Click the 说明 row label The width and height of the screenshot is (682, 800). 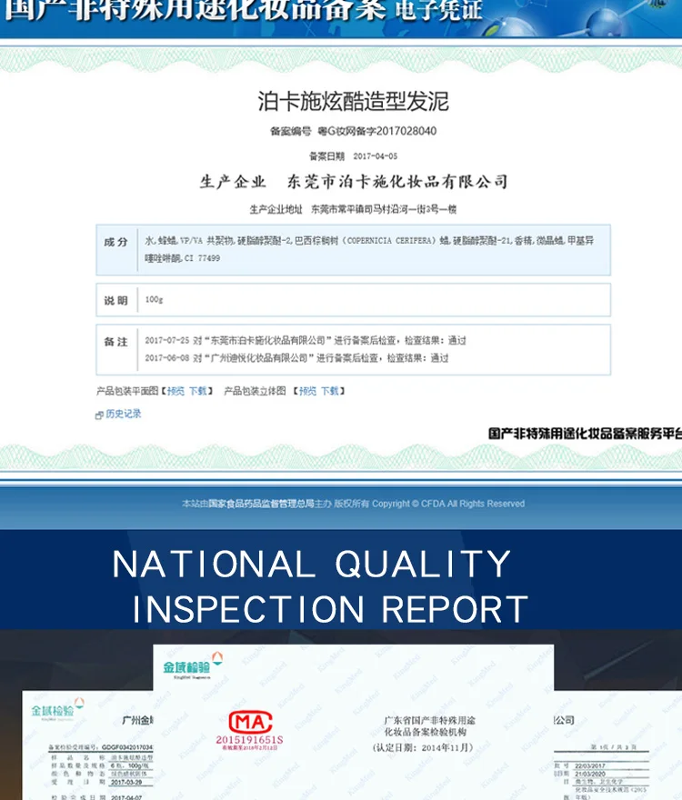click(115, 301)
